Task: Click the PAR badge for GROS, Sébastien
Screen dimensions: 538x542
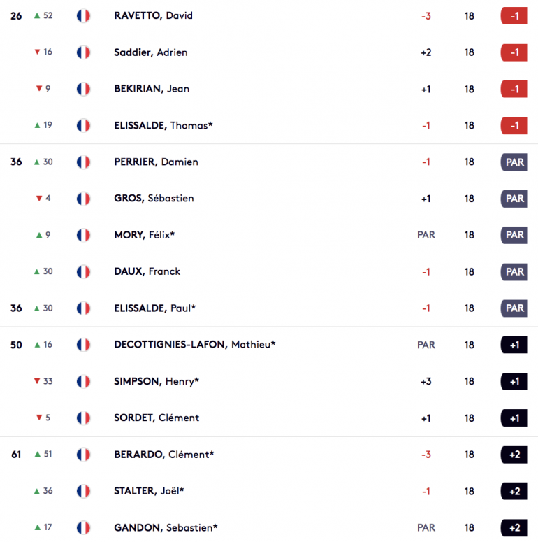Action: click(514, 199)
